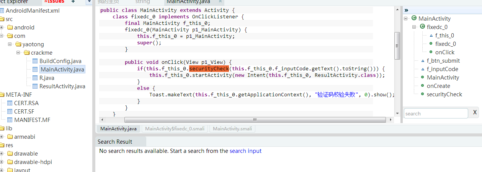Image resolution: width=482 pixels, height=172 pixels.
Task: Select the MANIFEST.MF file icon
Action: (10, 120)
